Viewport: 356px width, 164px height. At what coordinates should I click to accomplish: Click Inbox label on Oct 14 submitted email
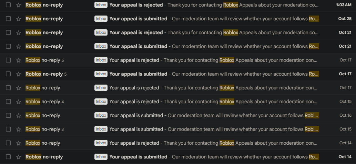tap(101, 157)
